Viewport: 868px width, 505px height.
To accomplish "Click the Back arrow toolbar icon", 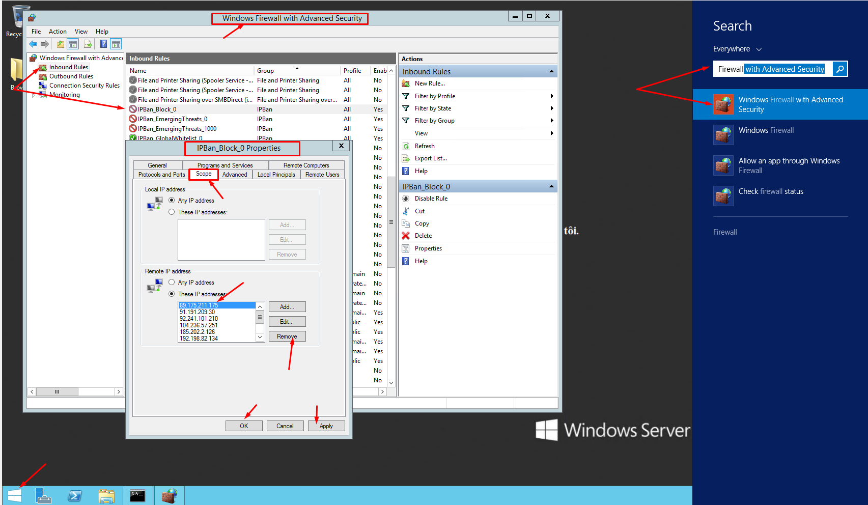I will click(33, 44).
